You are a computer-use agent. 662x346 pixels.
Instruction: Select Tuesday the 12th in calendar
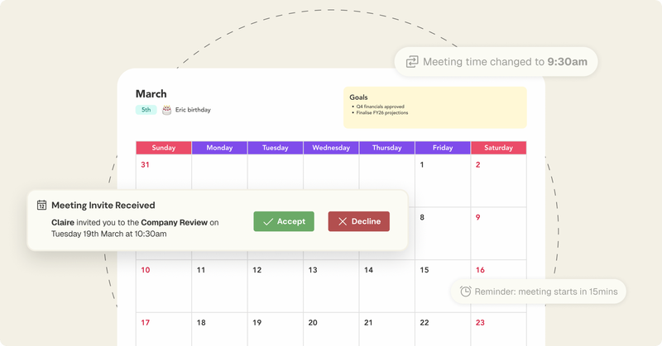276,287
